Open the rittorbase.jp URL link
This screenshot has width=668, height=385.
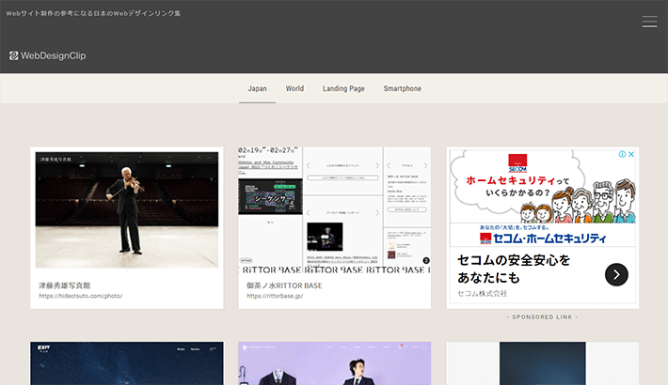(275, 296)
